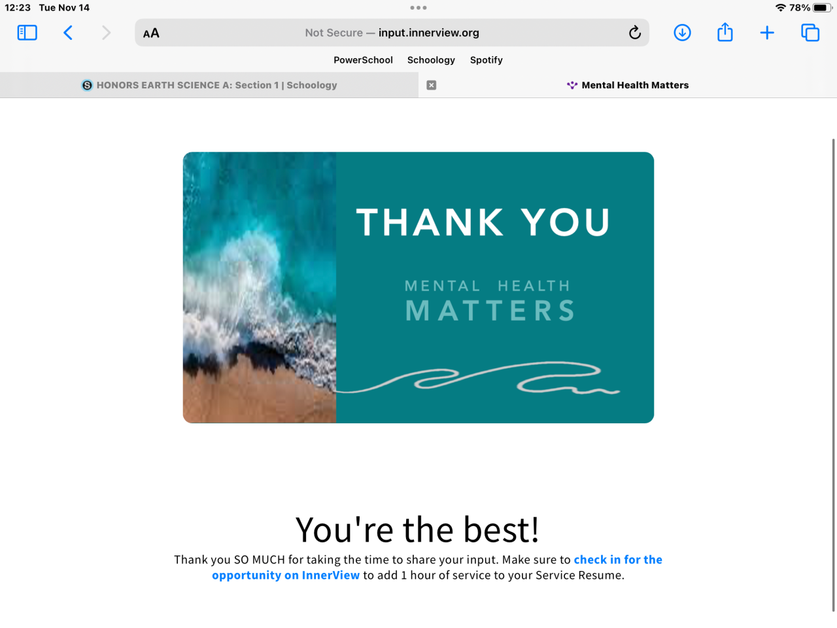Click the page's vertical scrollbar
This screenshot has width=837, height=628.
tap(833, 375)
